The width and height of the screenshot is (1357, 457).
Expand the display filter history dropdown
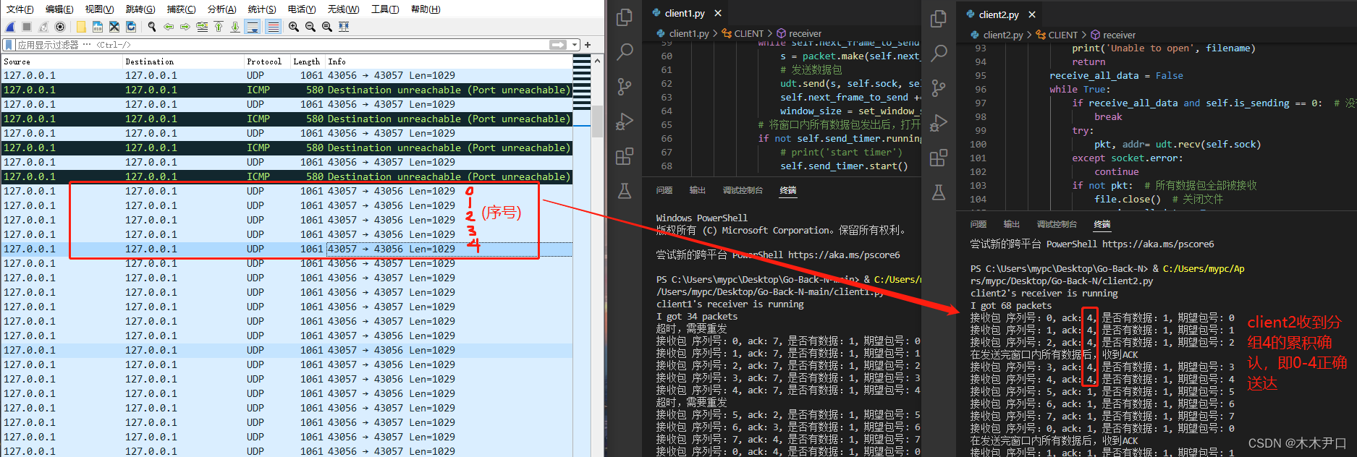click(575, 45)
